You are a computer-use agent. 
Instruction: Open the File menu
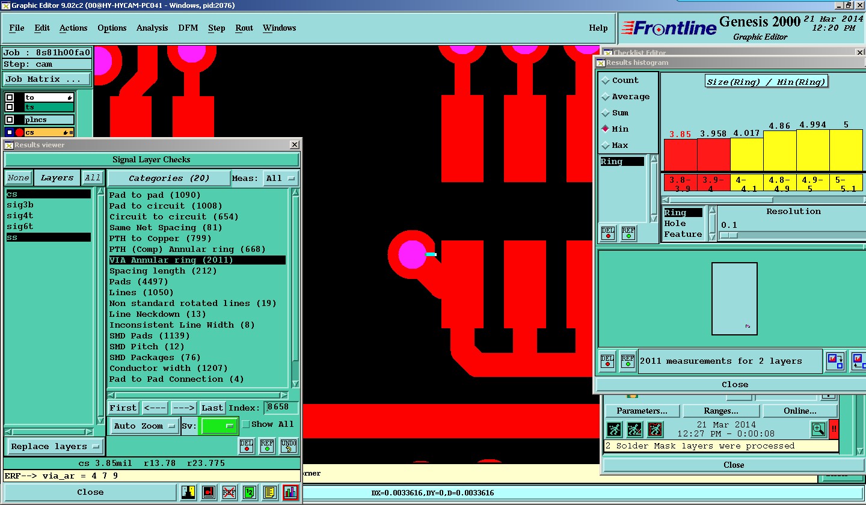17,28
